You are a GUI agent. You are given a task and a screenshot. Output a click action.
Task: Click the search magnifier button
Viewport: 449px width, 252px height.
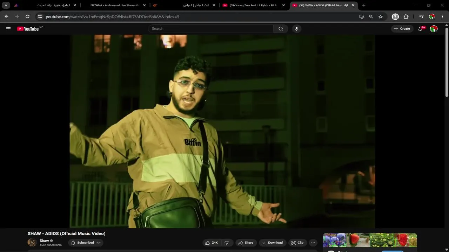click(281, 29)
